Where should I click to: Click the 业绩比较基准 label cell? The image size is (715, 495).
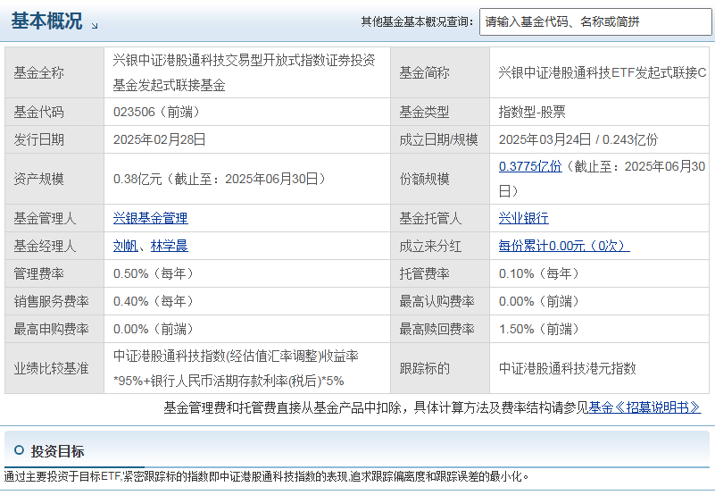coord(54,368)
